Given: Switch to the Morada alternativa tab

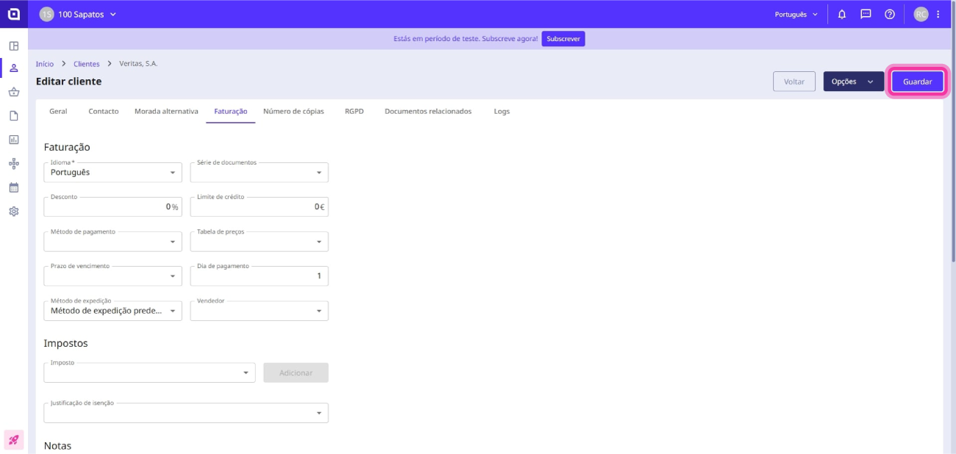Looking at the screenshot, I should [x=166, y=112].
